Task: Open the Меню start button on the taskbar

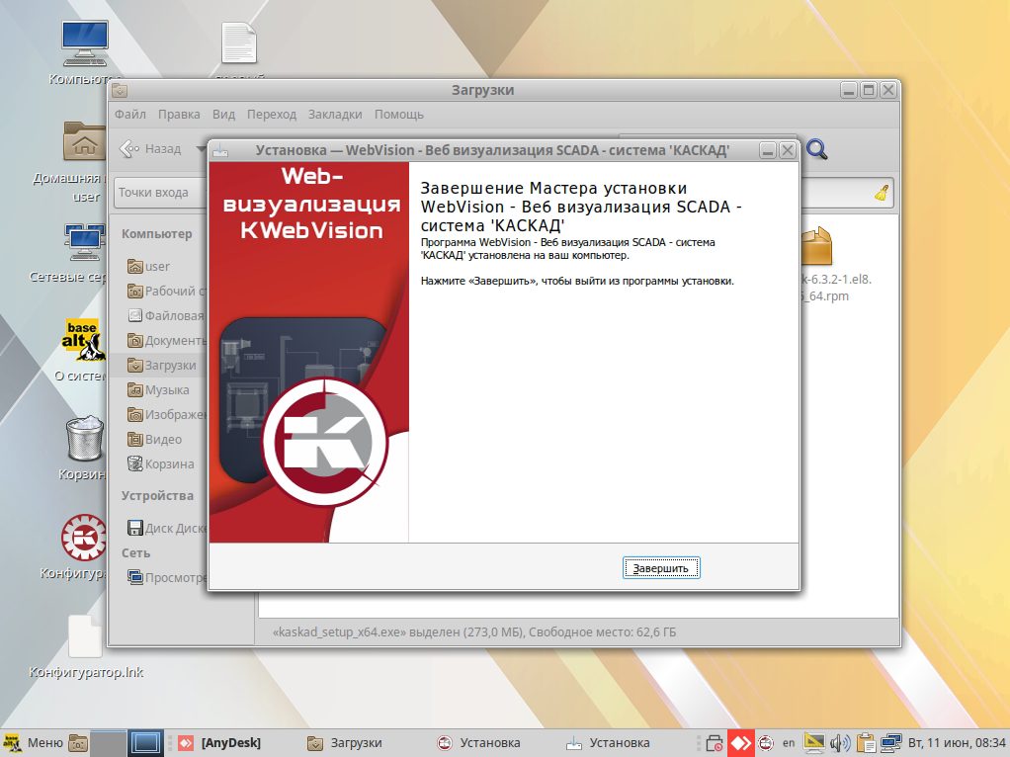Action: pos(33,743)
